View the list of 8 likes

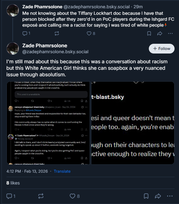(x=13, y=183)
